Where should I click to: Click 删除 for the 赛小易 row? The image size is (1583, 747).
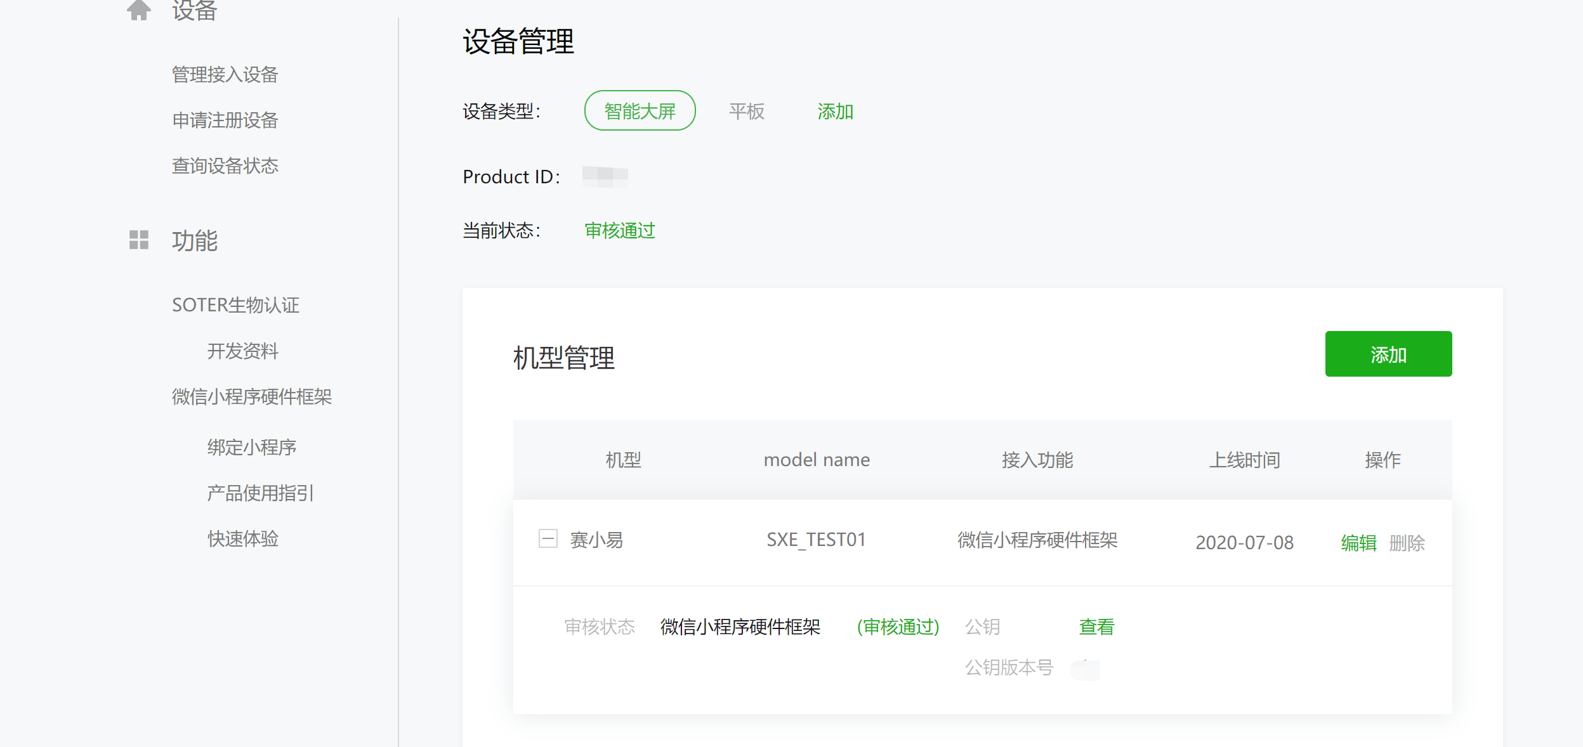1407,543
